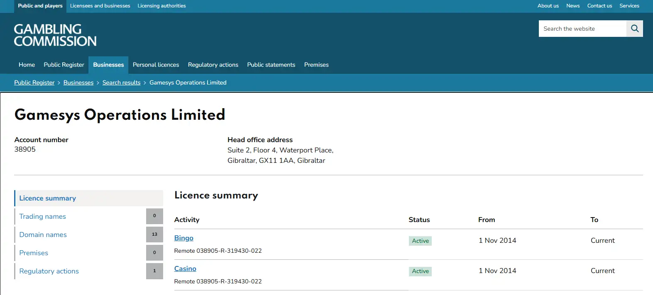Open the News link

pyautogui.click(x=573, y=6)
